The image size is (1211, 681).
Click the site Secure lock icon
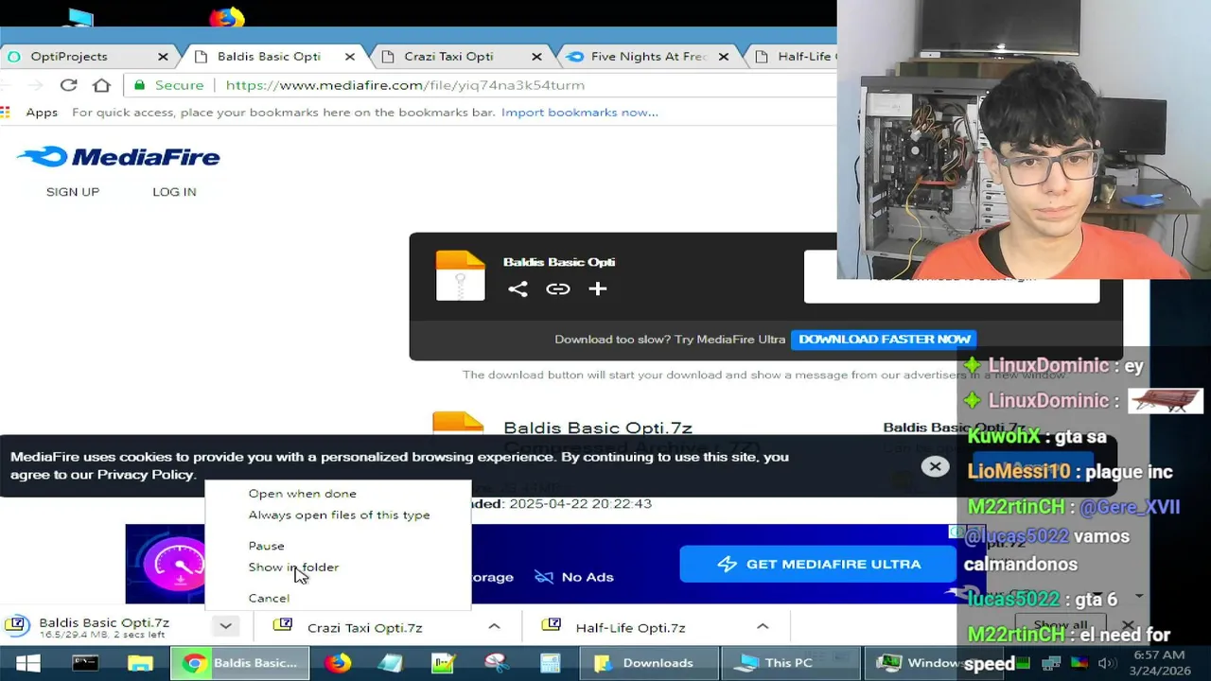click(140, 85)
